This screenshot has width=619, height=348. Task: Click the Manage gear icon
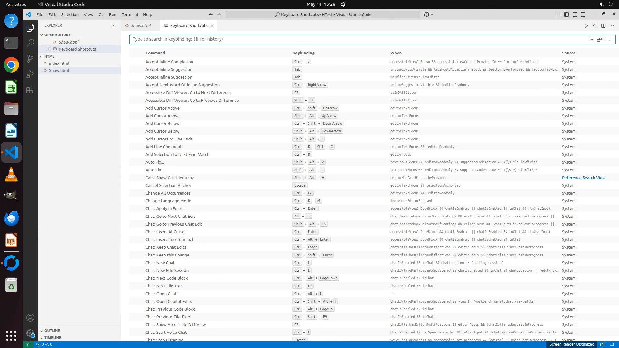pos(30,333)
